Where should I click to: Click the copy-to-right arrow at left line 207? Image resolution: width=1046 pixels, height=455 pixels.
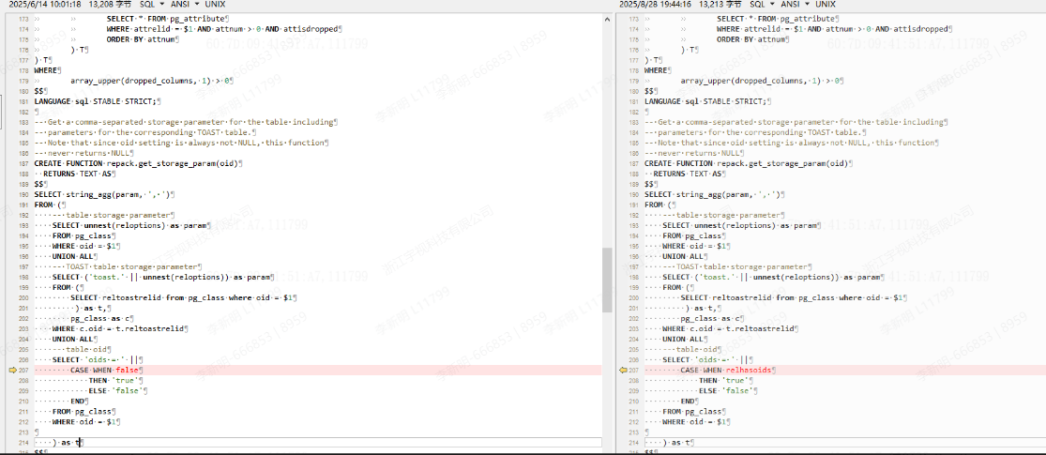[x=13, y=370]
